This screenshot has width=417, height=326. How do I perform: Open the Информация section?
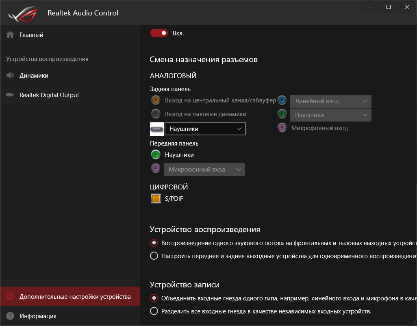(38, 316)
